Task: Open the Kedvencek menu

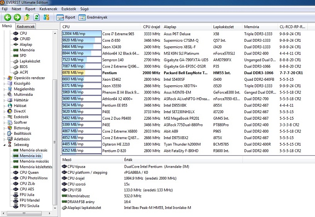Action: [x=48, y=9]
